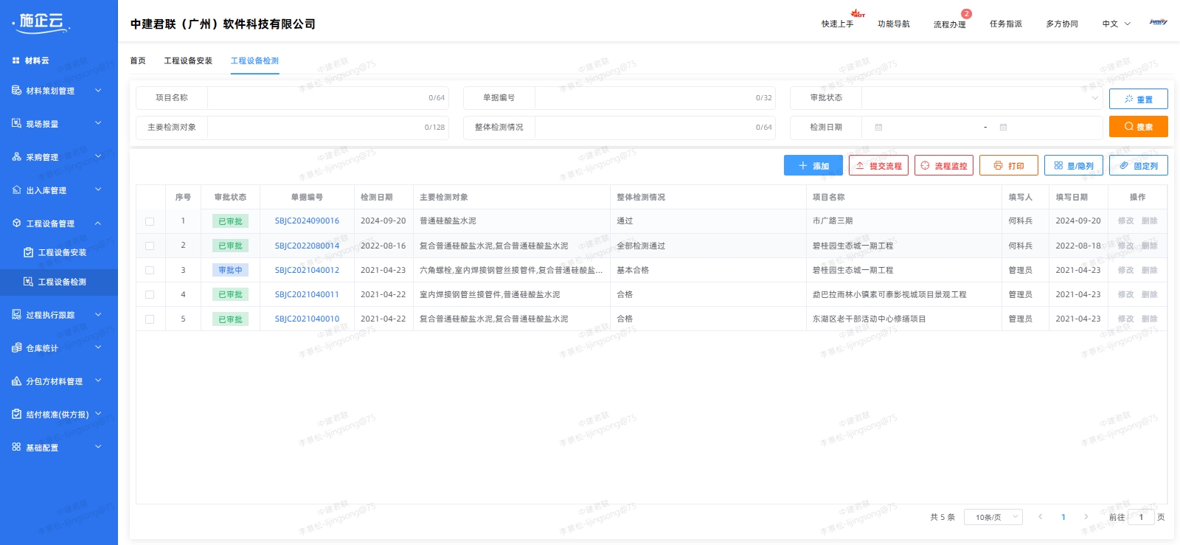Open the 审批状态 dropdown filter
1180x545 pixels.
point(981,98)
